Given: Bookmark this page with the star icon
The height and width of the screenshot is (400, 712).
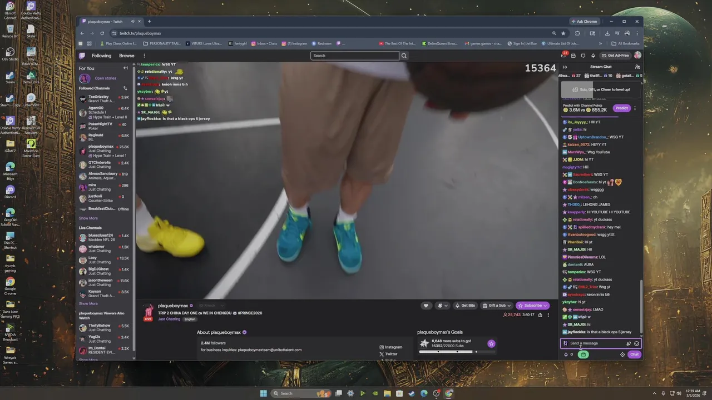Looking at the screenshot, I should [563, 33].
